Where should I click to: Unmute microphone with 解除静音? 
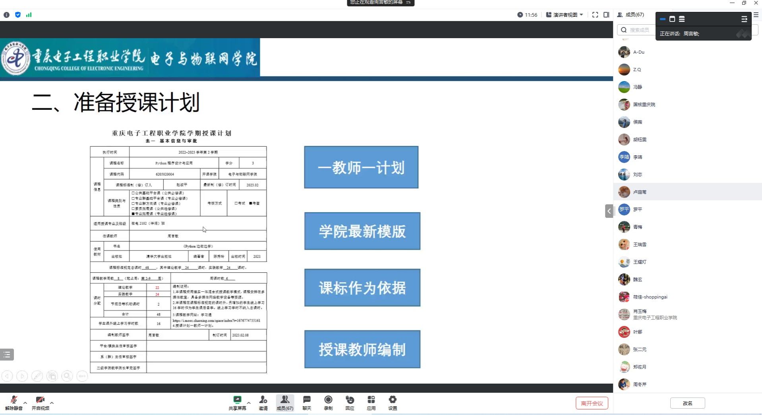pyautogui.click(x=14, y=402)
